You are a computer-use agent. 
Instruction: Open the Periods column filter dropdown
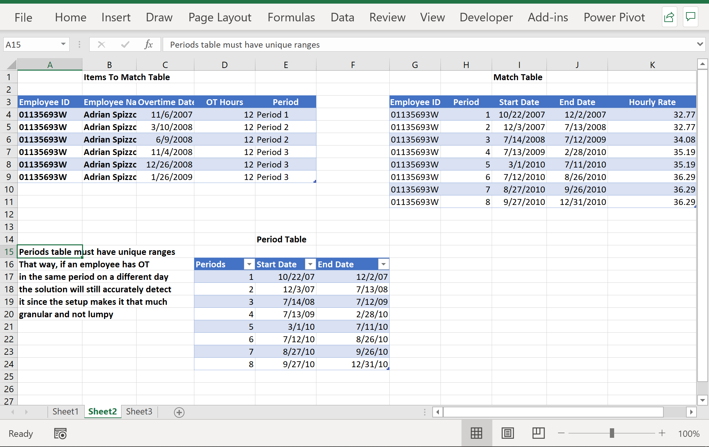click(249, 264)
